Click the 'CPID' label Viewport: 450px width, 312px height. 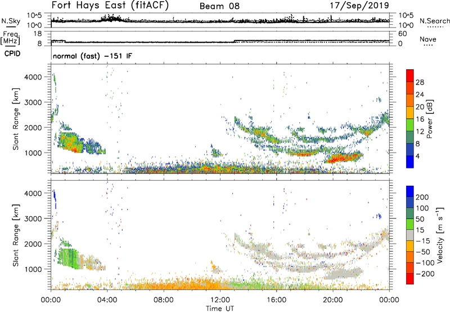click(12, 54)
